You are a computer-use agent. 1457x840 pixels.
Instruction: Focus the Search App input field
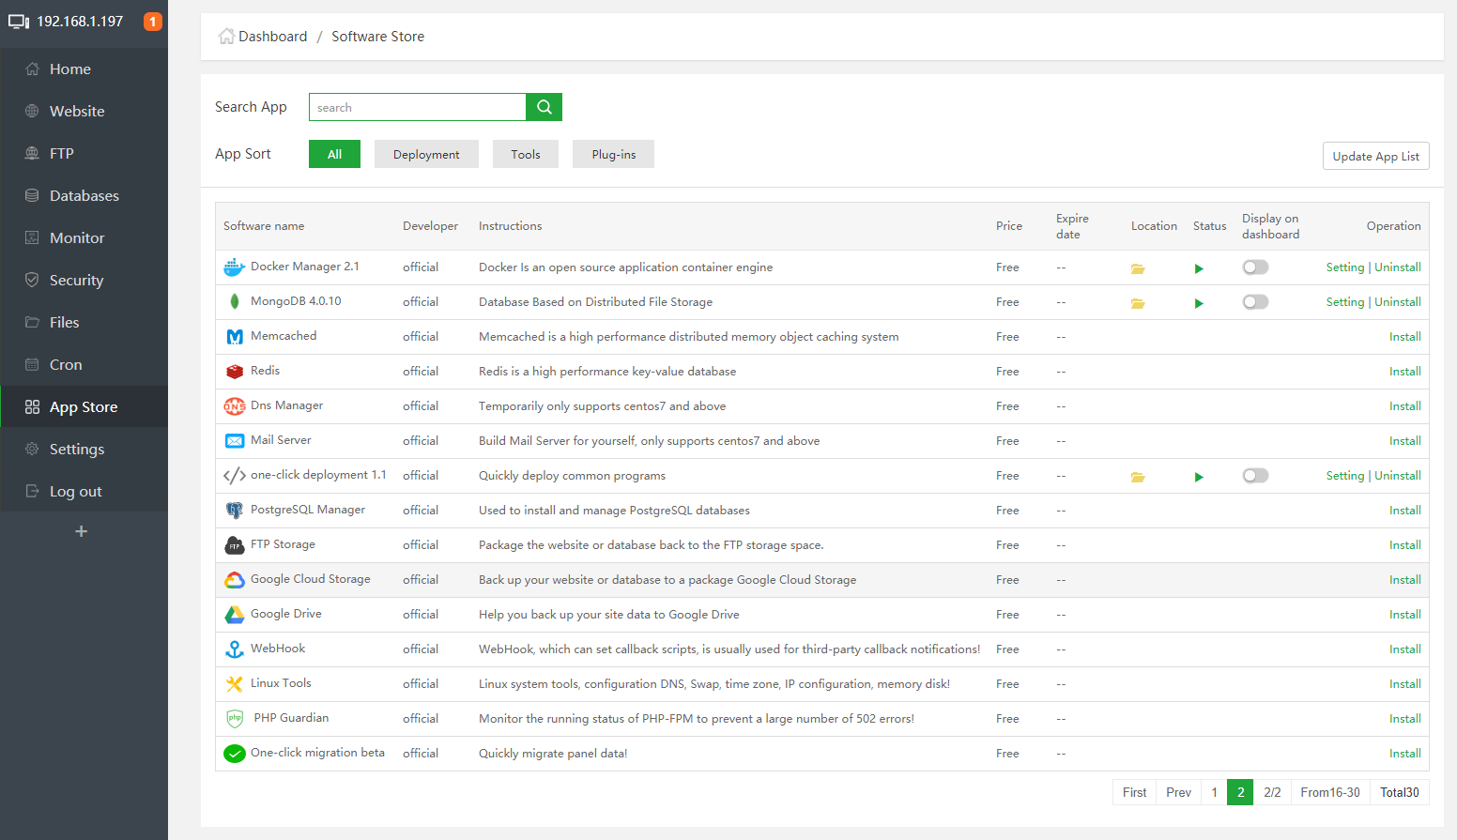pyautogui.click(x=417, y=108)
